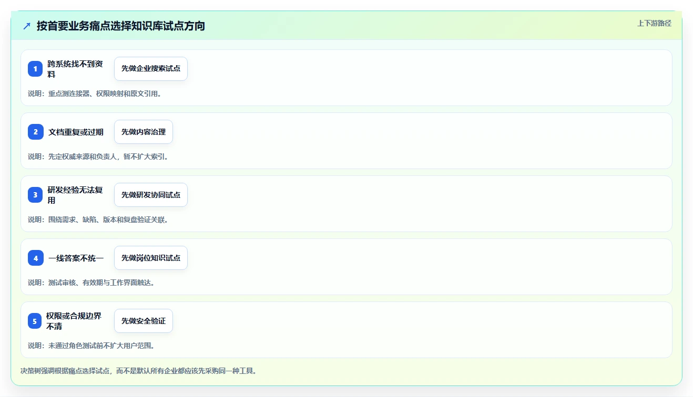Image resolution: width=693 pixels, height=397 pixels.
Task: Click the note 未通过角色测试前不扩大用户范围
Action: [x=101, y=346]
